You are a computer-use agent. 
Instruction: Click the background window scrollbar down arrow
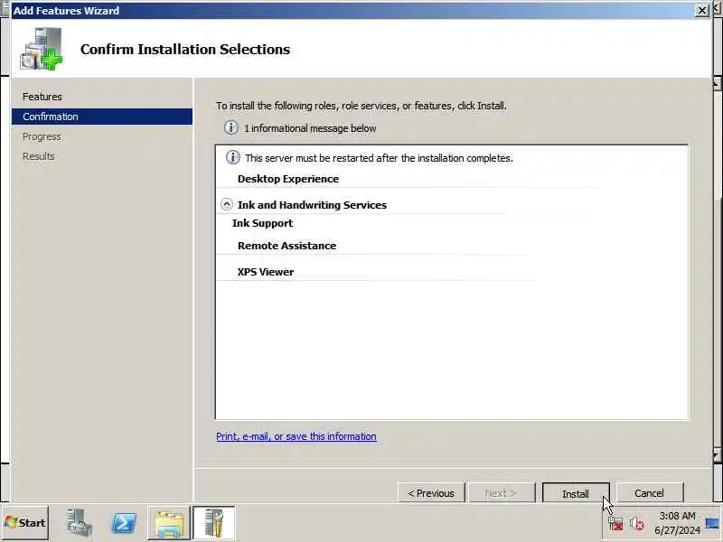tap(717, 456)
